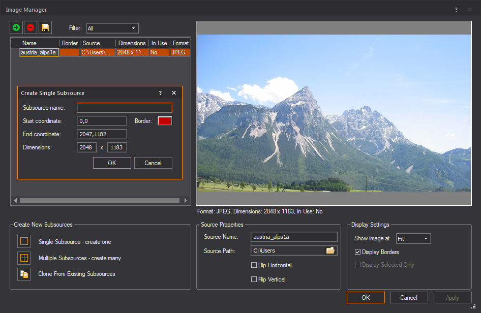Click the Subsource name input field
The width and height of the screenshot is (481, 313).
[x=125, y=108]
